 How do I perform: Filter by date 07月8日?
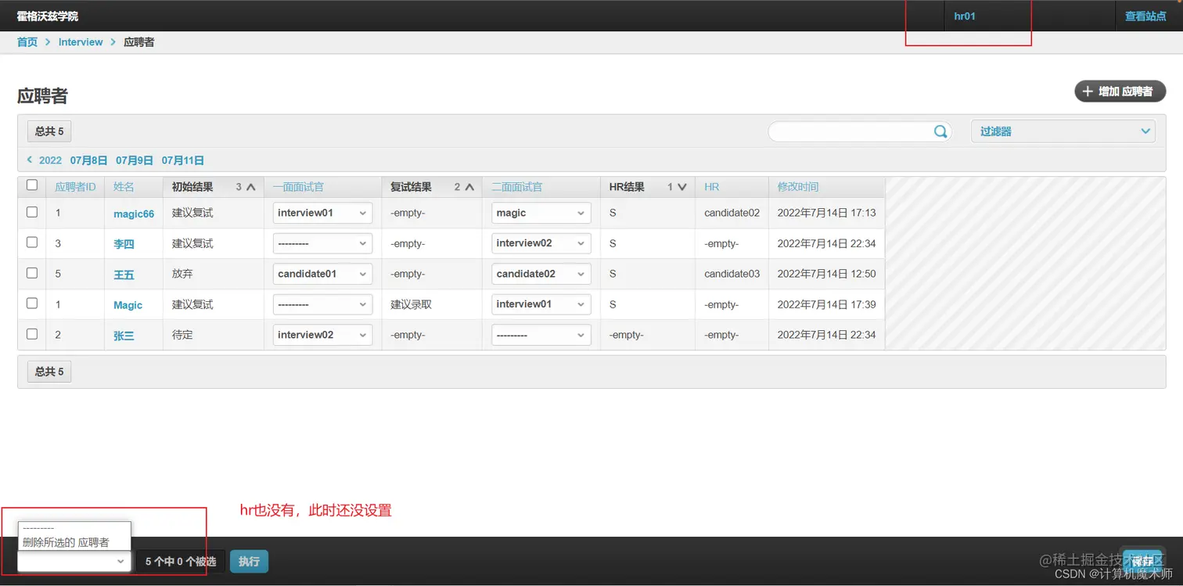tap(88, 160)
